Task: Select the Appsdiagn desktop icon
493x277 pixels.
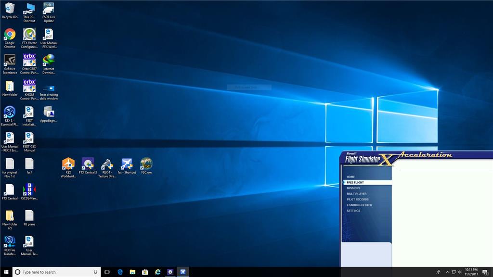Action: pyautogui.click(x=49, y=114)
